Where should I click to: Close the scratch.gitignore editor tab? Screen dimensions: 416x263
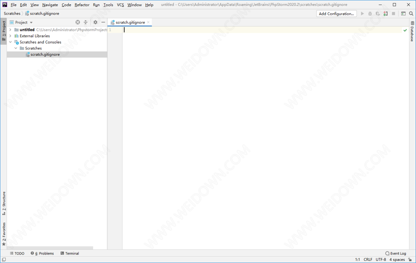coord(148,22)
